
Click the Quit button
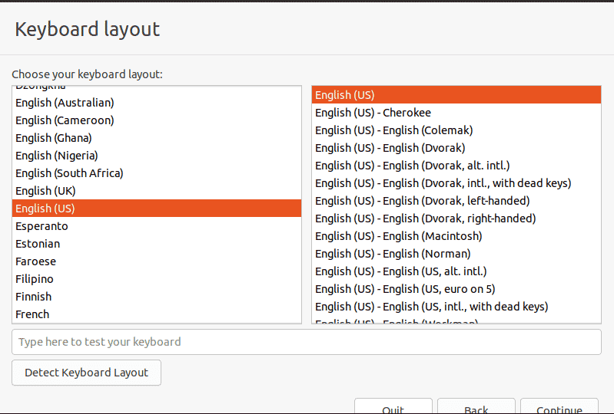tap(393, 406)
